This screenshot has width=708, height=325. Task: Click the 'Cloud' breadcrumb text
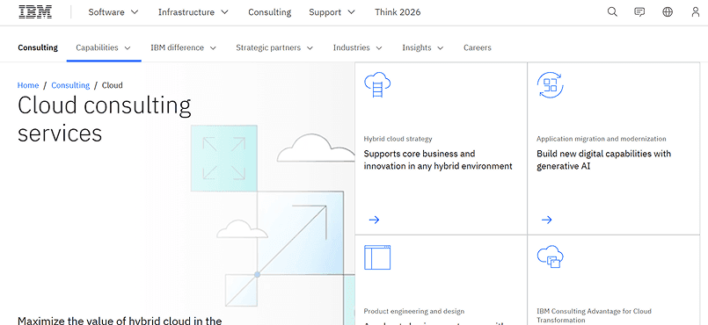coord(112,85)
